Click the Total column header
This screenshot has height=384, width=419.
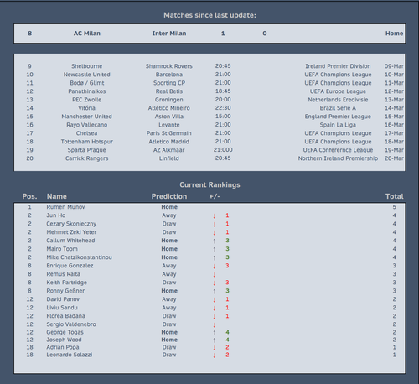pyautogui.click(x=394, y=196)
